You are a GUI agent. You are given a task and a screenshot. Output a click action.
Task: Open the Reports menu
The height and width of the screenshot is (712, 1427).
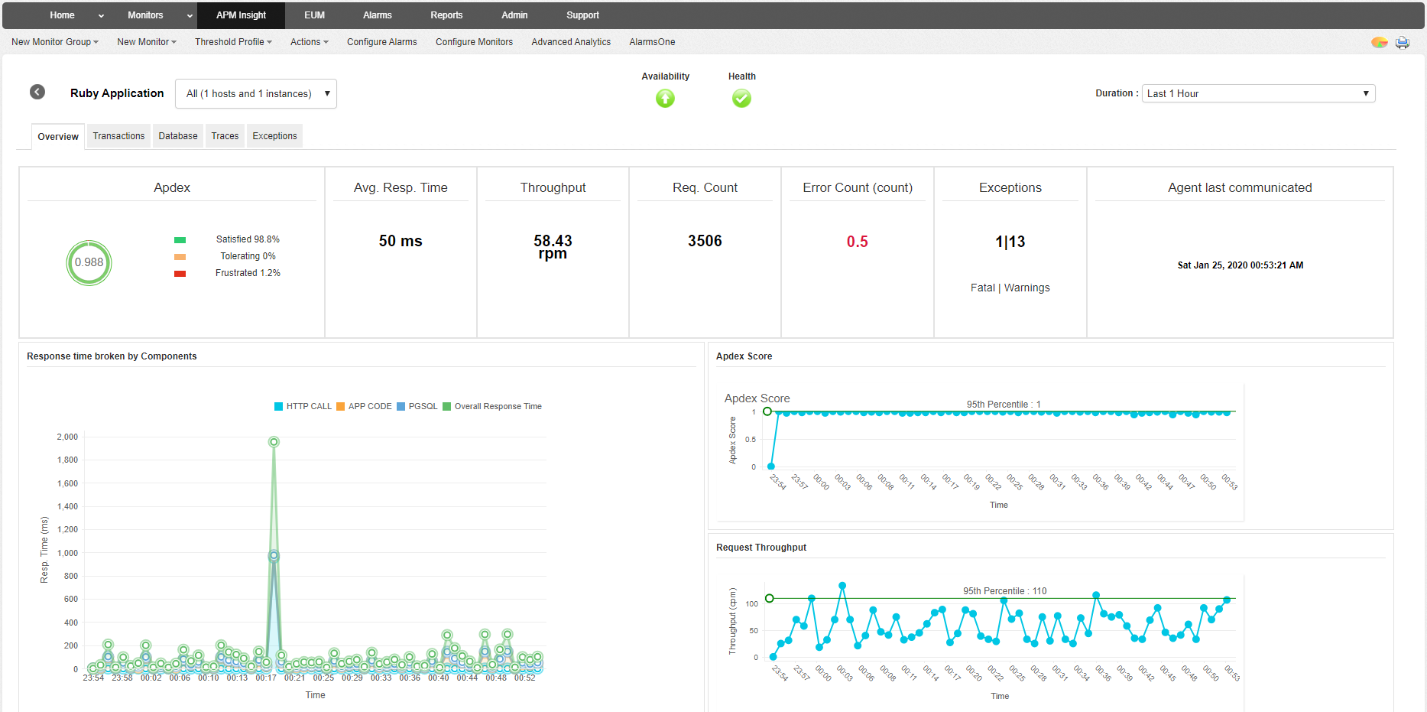[x=446, y=15]
